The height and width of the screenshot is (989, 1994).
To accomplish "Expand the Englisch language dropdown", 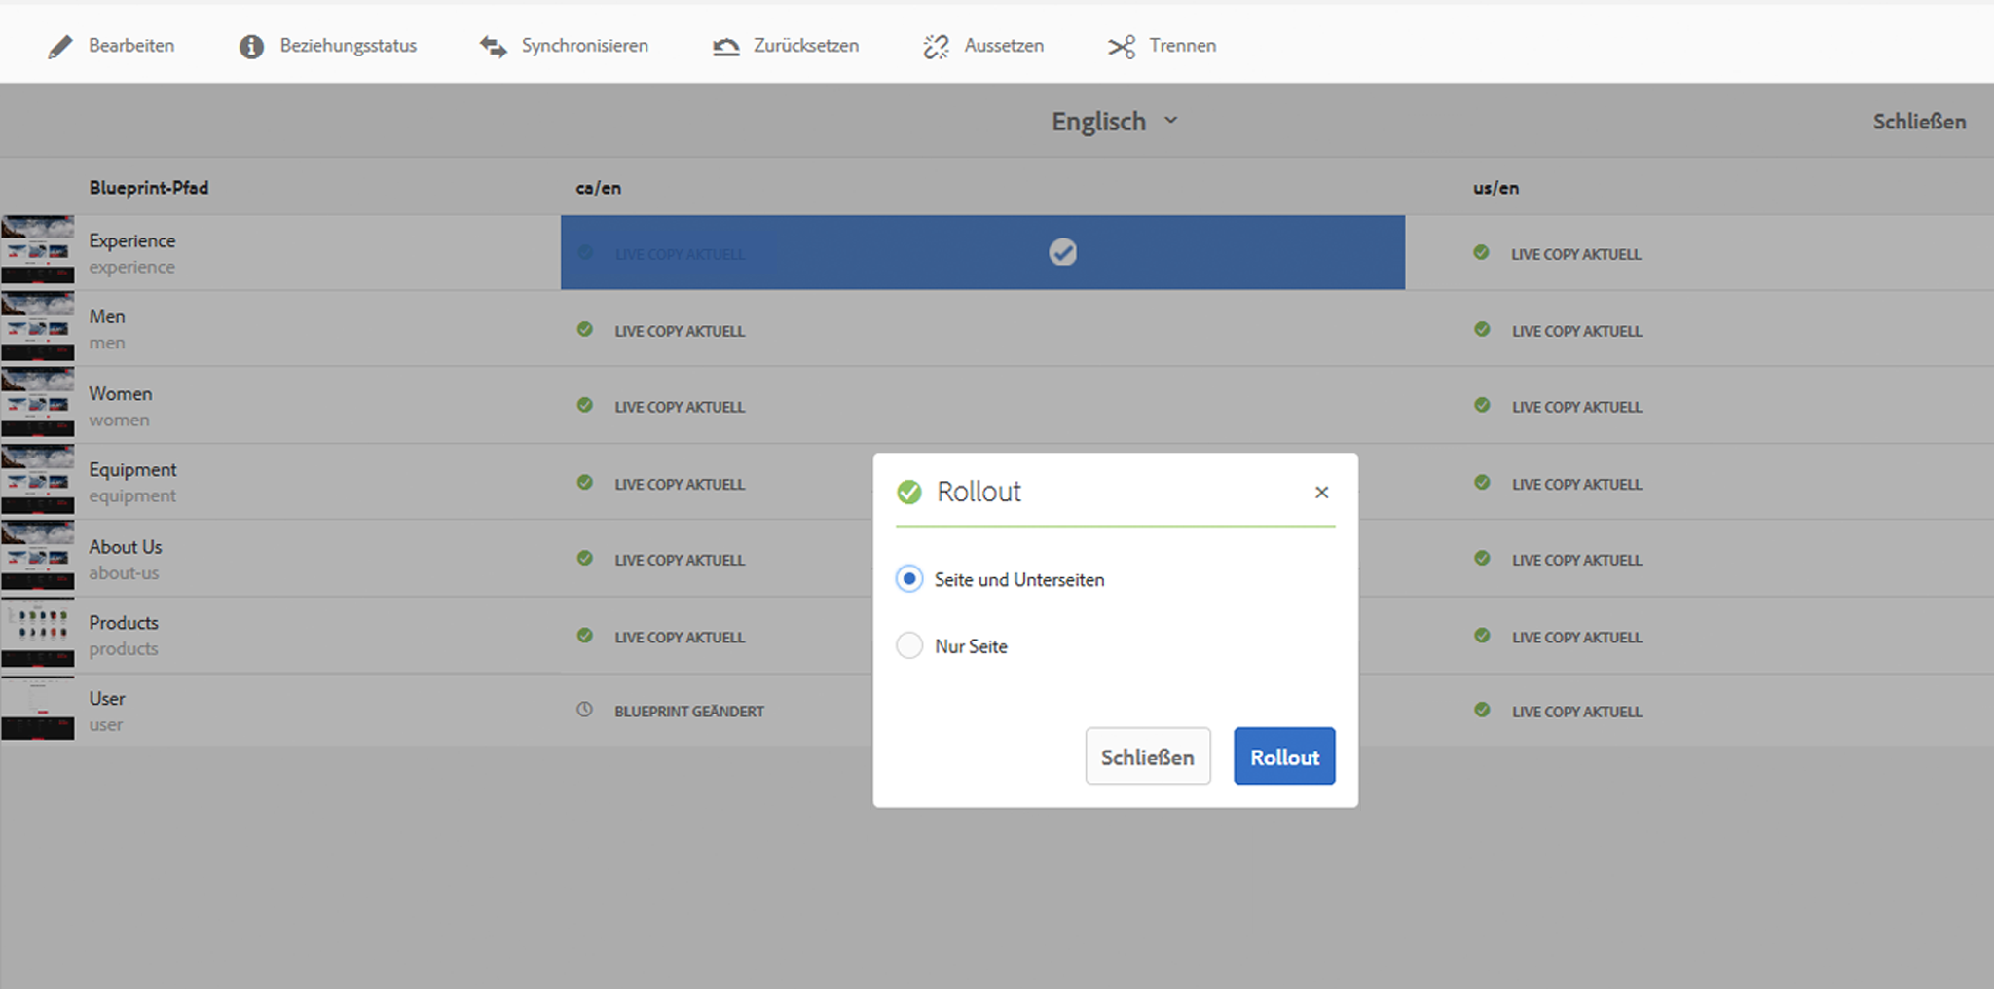I will click(x=1115, y=121).
